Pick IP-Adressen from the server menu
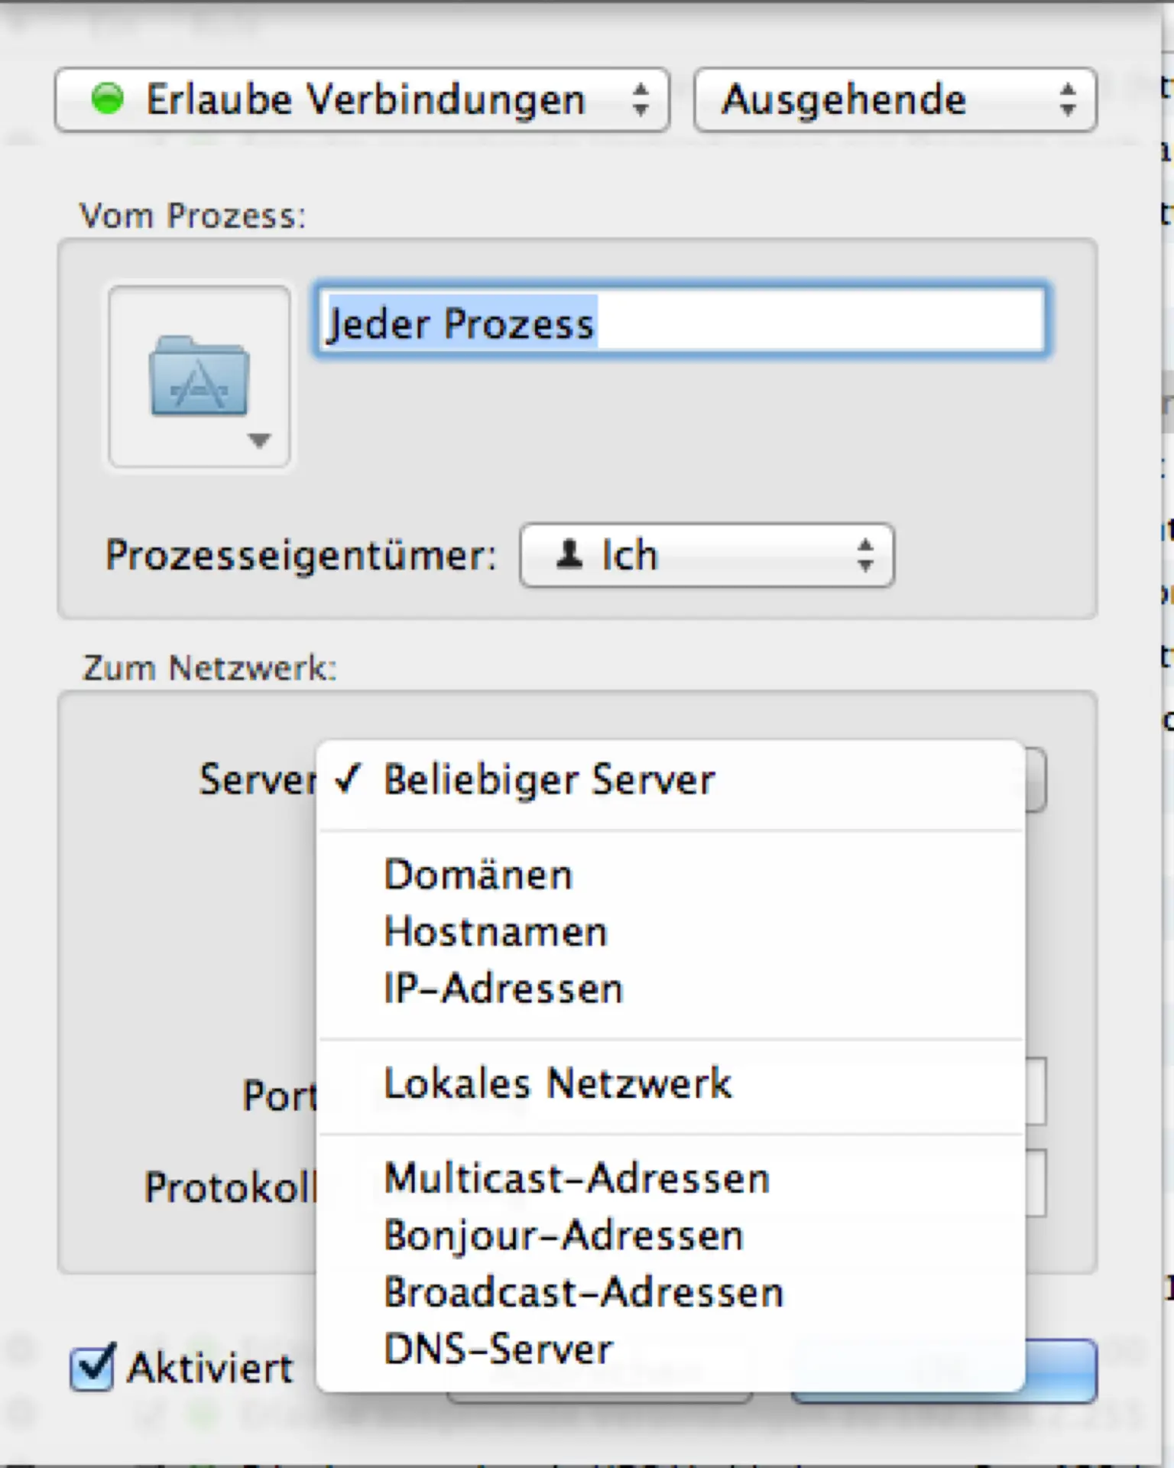 click(x=504, y=989)
